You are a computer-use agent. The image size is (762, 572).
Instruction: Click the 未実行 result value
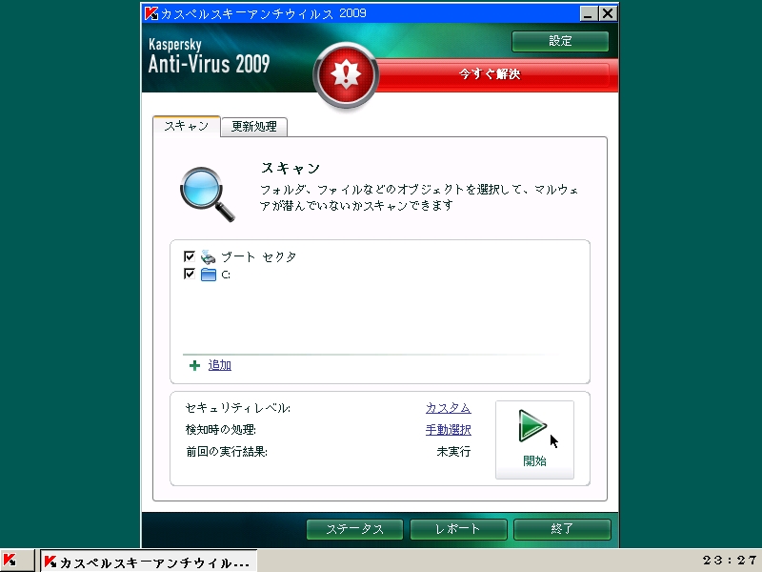pyautogui.click(x=453, y=452)
